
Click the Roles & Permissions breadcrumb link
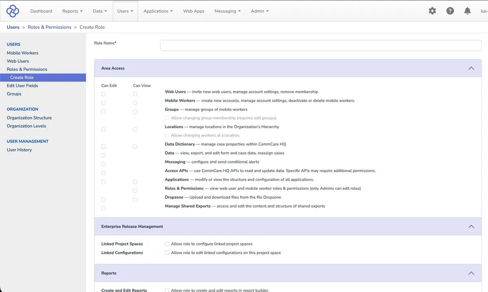[x=50, y=27]
